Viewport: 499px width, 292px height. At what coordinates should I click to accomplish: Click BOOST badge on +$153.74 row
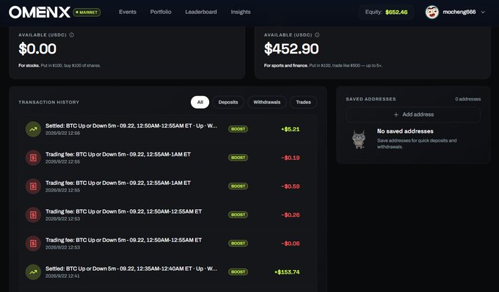tap(238, 272)
